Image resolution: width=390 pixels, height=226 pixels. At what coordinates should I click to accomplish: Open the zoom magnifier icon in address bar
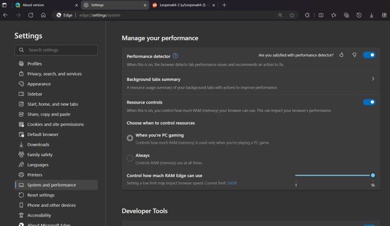click(x=280, y=15)
